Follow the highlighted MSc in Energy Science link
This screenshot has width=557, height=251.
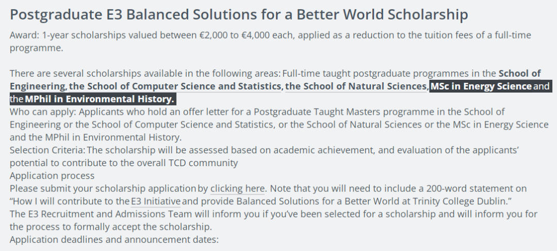[x=481, y=86]
